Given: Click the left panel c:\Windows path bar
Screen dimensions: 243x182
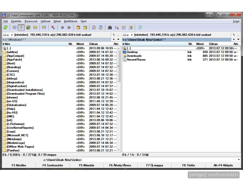Looking at the screenshot, I should [x=57, y=40].
